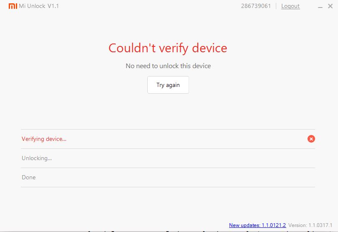
Task: Click the 'Verifying device...' step
Action: [44, 139]
